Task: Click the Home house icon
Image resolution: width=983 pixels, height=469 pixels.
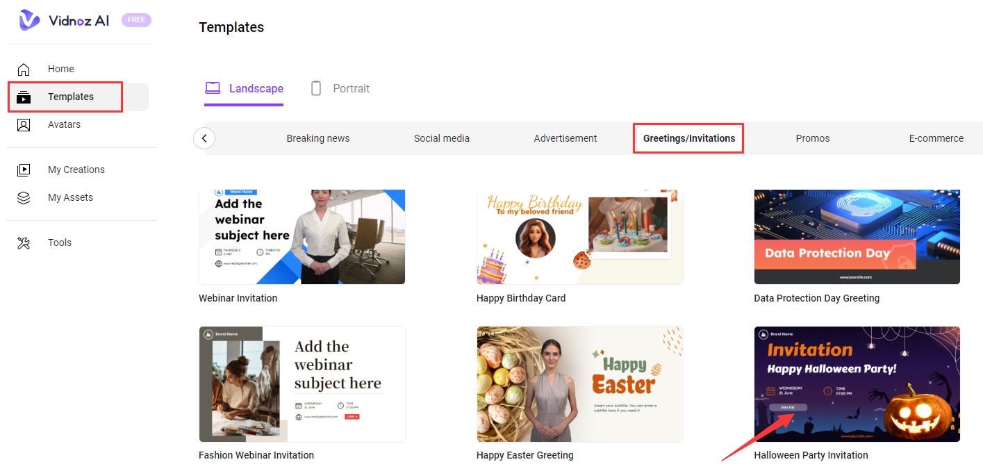Action: click(24, 69)
